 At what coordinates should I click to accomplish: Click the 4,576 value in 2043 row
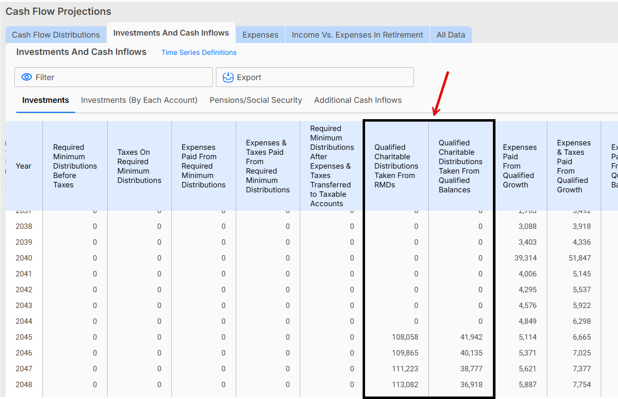(528, 306)
